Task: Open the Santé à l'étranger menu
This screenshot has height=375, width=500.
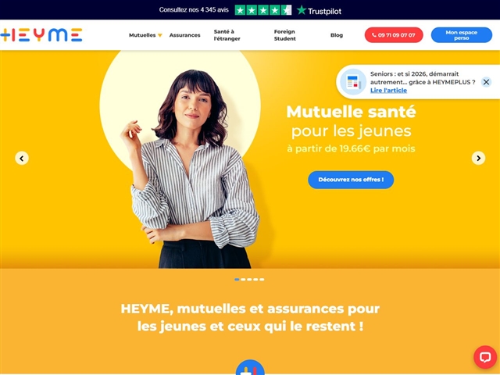Action: (227, 35)
